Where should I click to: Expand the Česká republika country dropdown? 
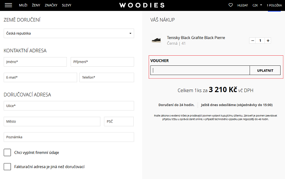point(68,33)
